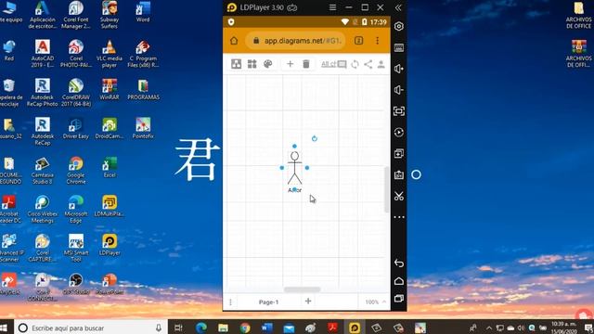Open the LDPlayer hamburger menu
The height and width of the screenshot is (334, 594).
tap(332, 7)
